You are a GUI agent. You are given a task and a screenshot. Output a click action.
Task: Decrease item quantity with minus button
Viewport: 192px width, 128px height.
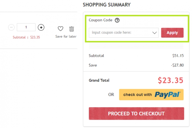11,27
